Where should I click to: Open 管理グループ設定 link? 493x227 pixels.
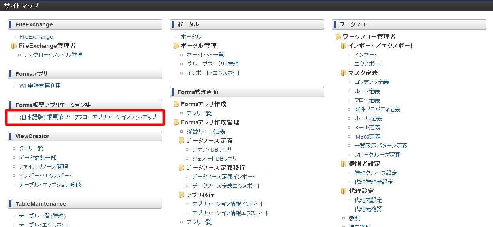pyautogui.click(x=376, y=173)
